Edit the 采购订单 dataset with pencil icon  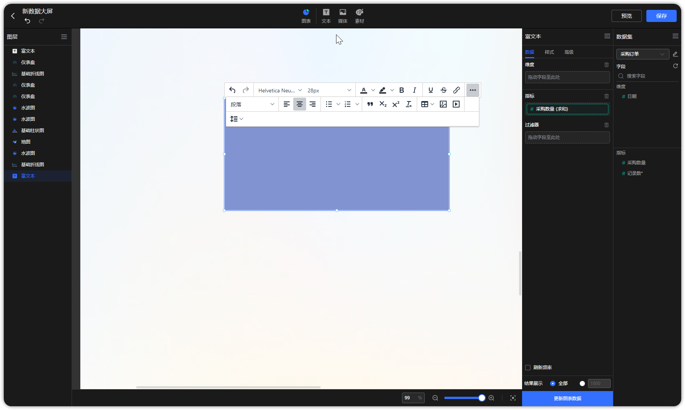point(675,54)
